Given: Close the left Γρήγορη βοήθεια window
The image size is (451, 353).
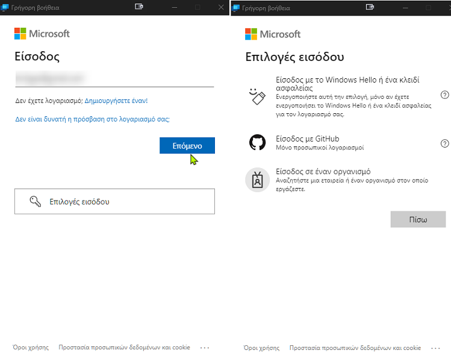Looking at the screenshot, I should pos(221,7).
